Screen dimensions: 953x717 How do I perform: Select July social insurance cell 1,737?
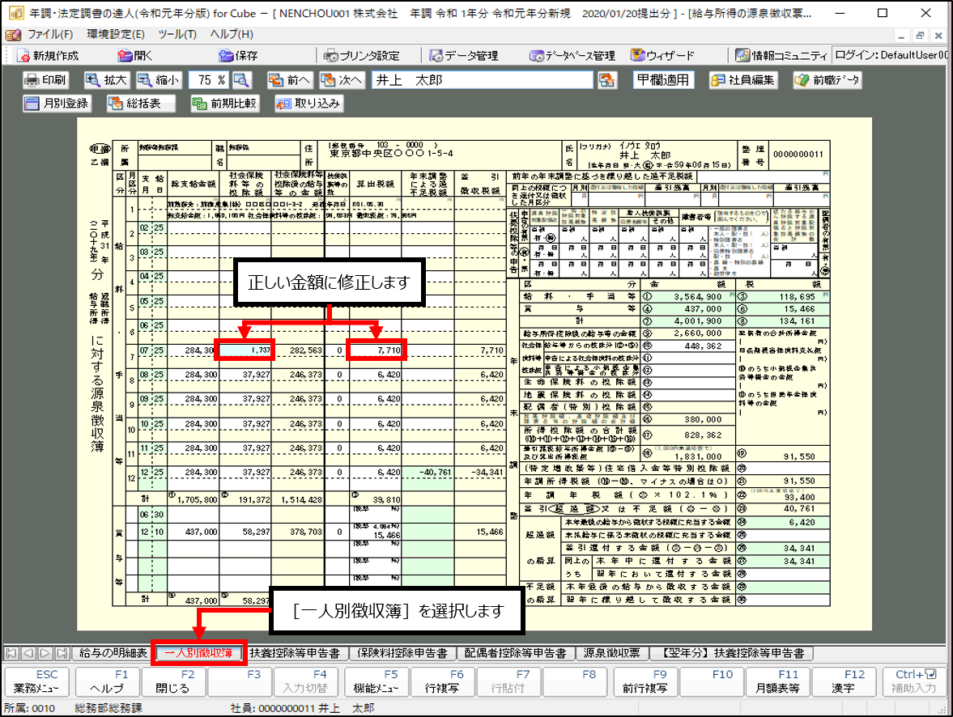pos(245,350)
